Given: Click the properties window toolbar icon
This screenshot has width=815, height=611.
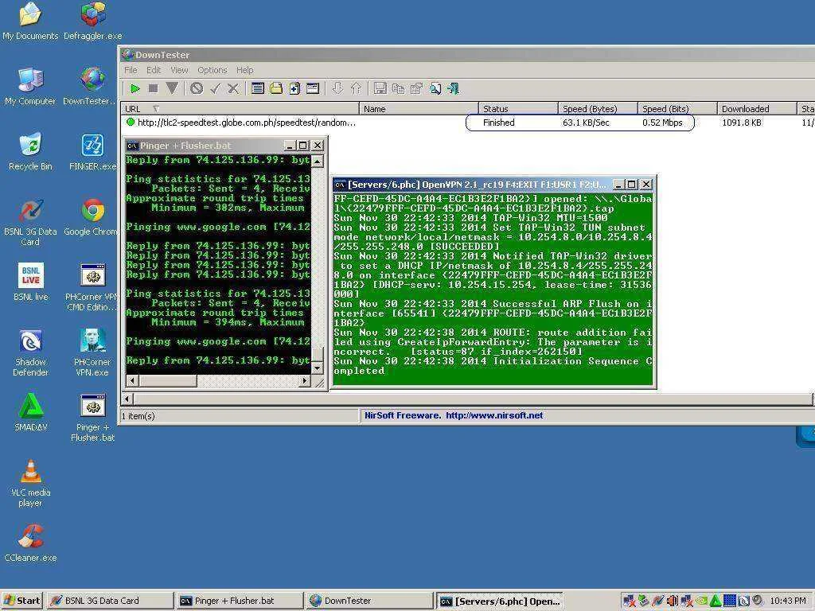Looking at the screenshot, I should (313, 88).
